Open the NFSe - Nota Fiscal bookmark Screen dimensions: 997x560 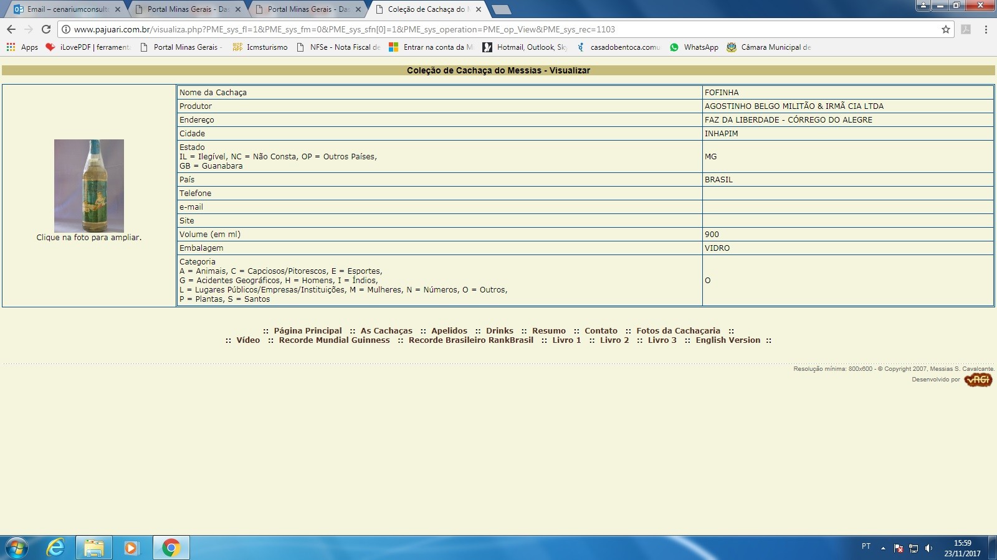click(x=338, y=47)
